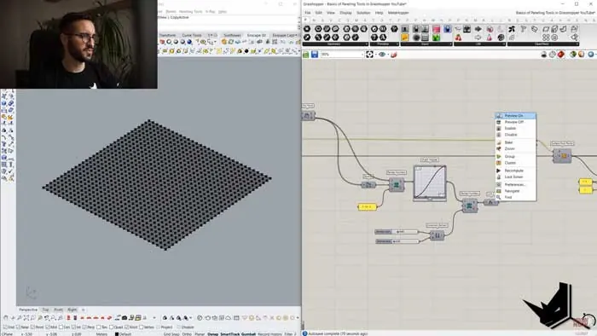Switch to the Top viewport tab in Rhino
The height and width of the screenshot is (336, 597).
46,310
